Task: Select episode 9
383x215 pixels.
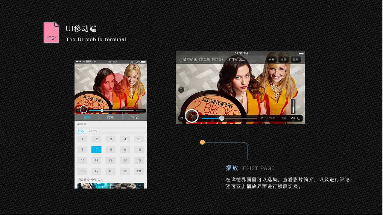Action: coord(125,150)
